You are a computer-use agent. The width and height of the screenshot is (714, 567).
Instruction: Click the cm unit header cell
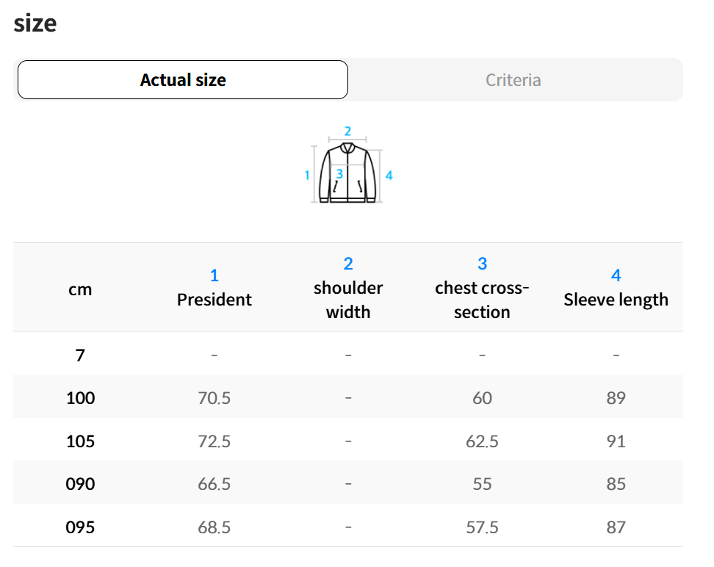click(80, 289)
